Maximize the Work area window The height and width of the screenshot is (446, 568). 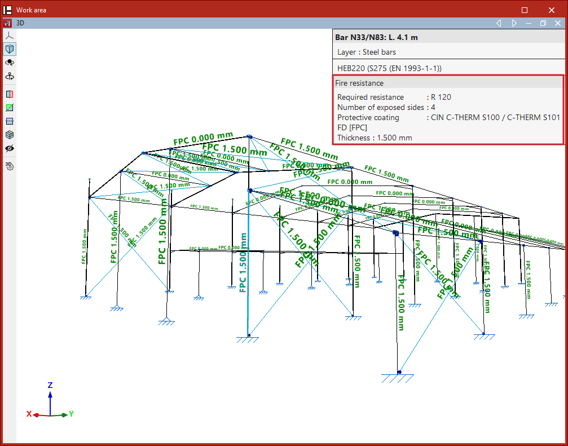[525, 10]
